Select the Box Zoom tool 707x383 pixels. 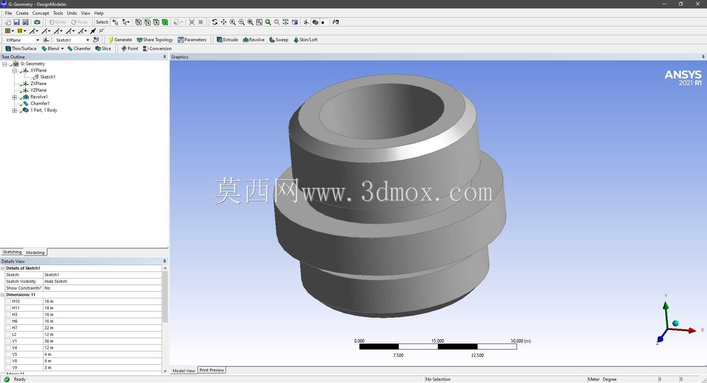(x=242, y=22)
